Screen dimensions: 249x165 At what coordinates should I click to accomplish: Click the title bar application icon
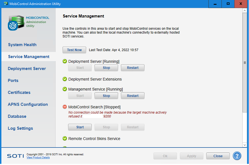[5, 4]
